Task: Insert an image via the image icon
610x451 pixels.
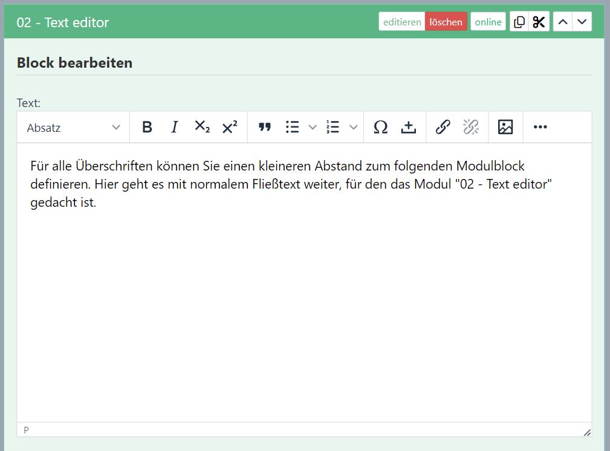Action: (x=505, y=127)
